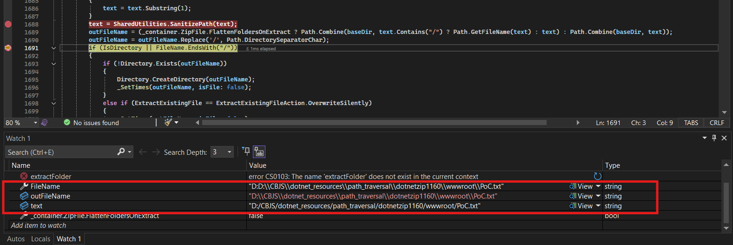Toggle the TABS indentation setting

tap(691, 123)
